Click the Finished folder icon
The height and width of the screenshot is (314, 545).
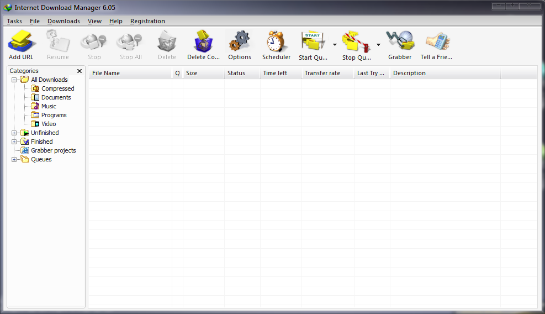(24, 142)
